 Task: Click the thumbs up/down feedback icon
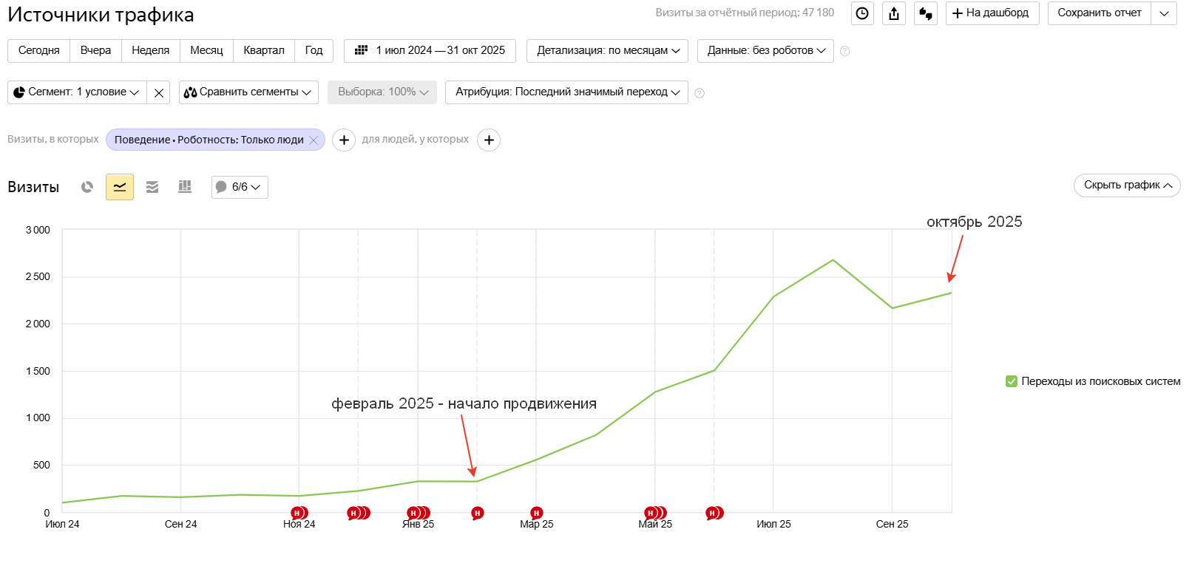coord(926,13)
